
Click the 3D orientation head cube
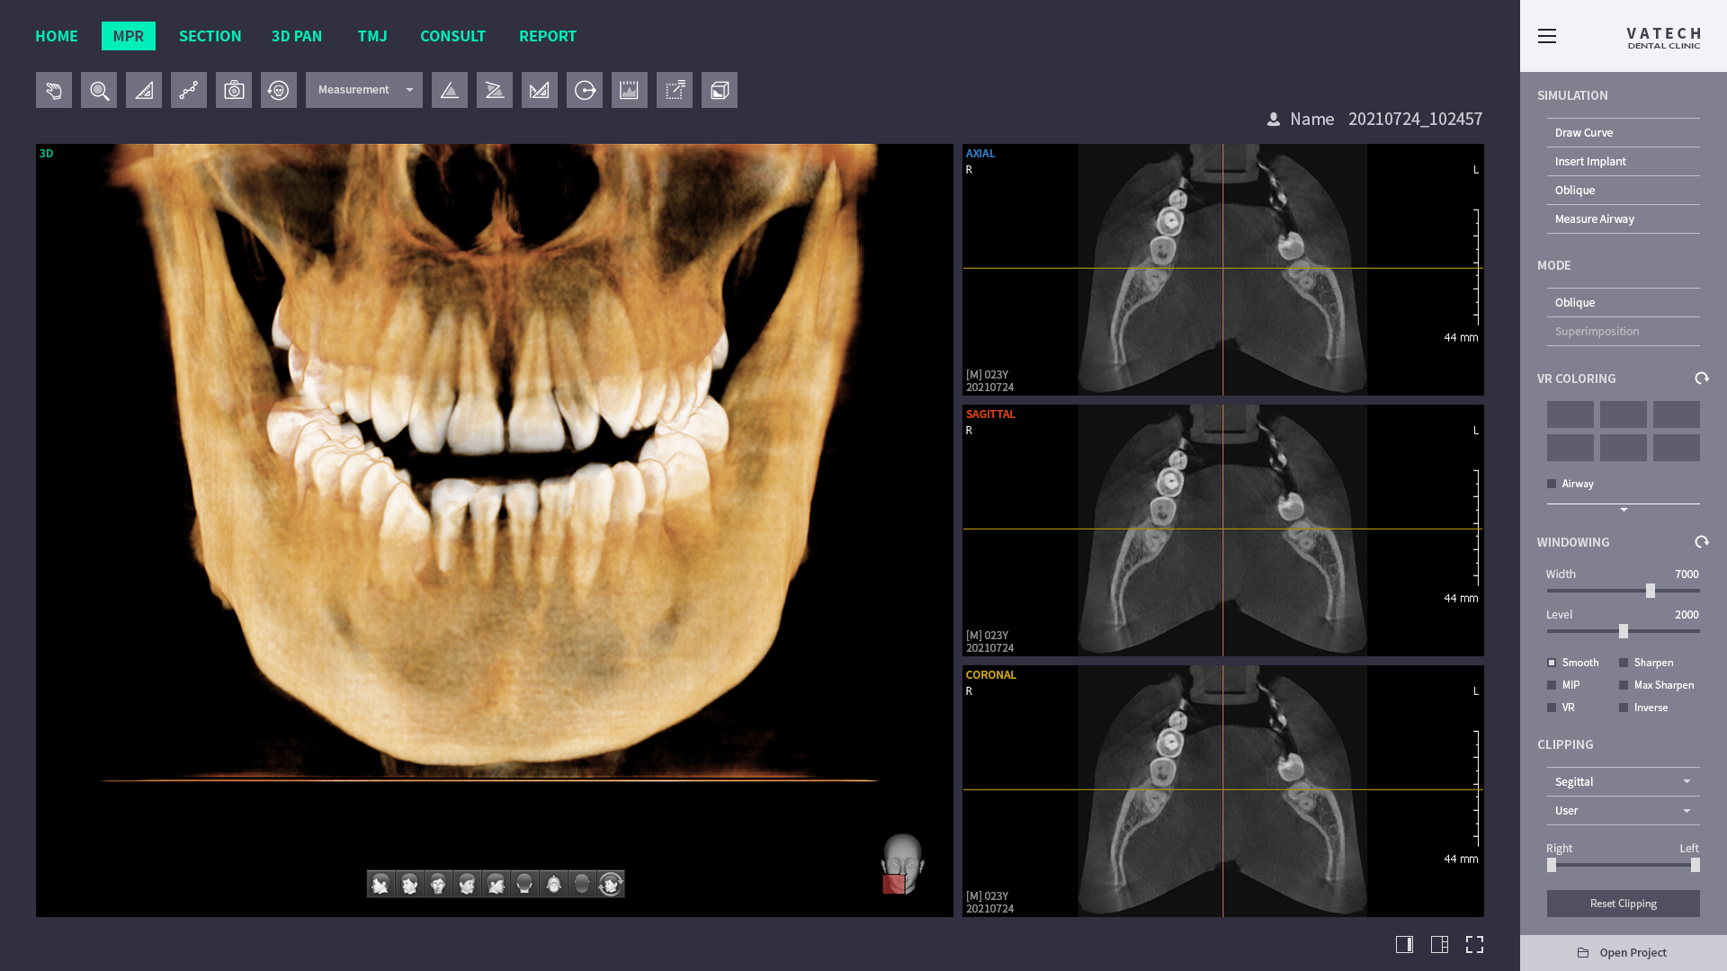point(902,864)
